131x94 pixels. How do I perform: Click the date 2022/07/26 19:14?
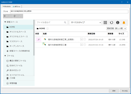(x=96, y=45)
